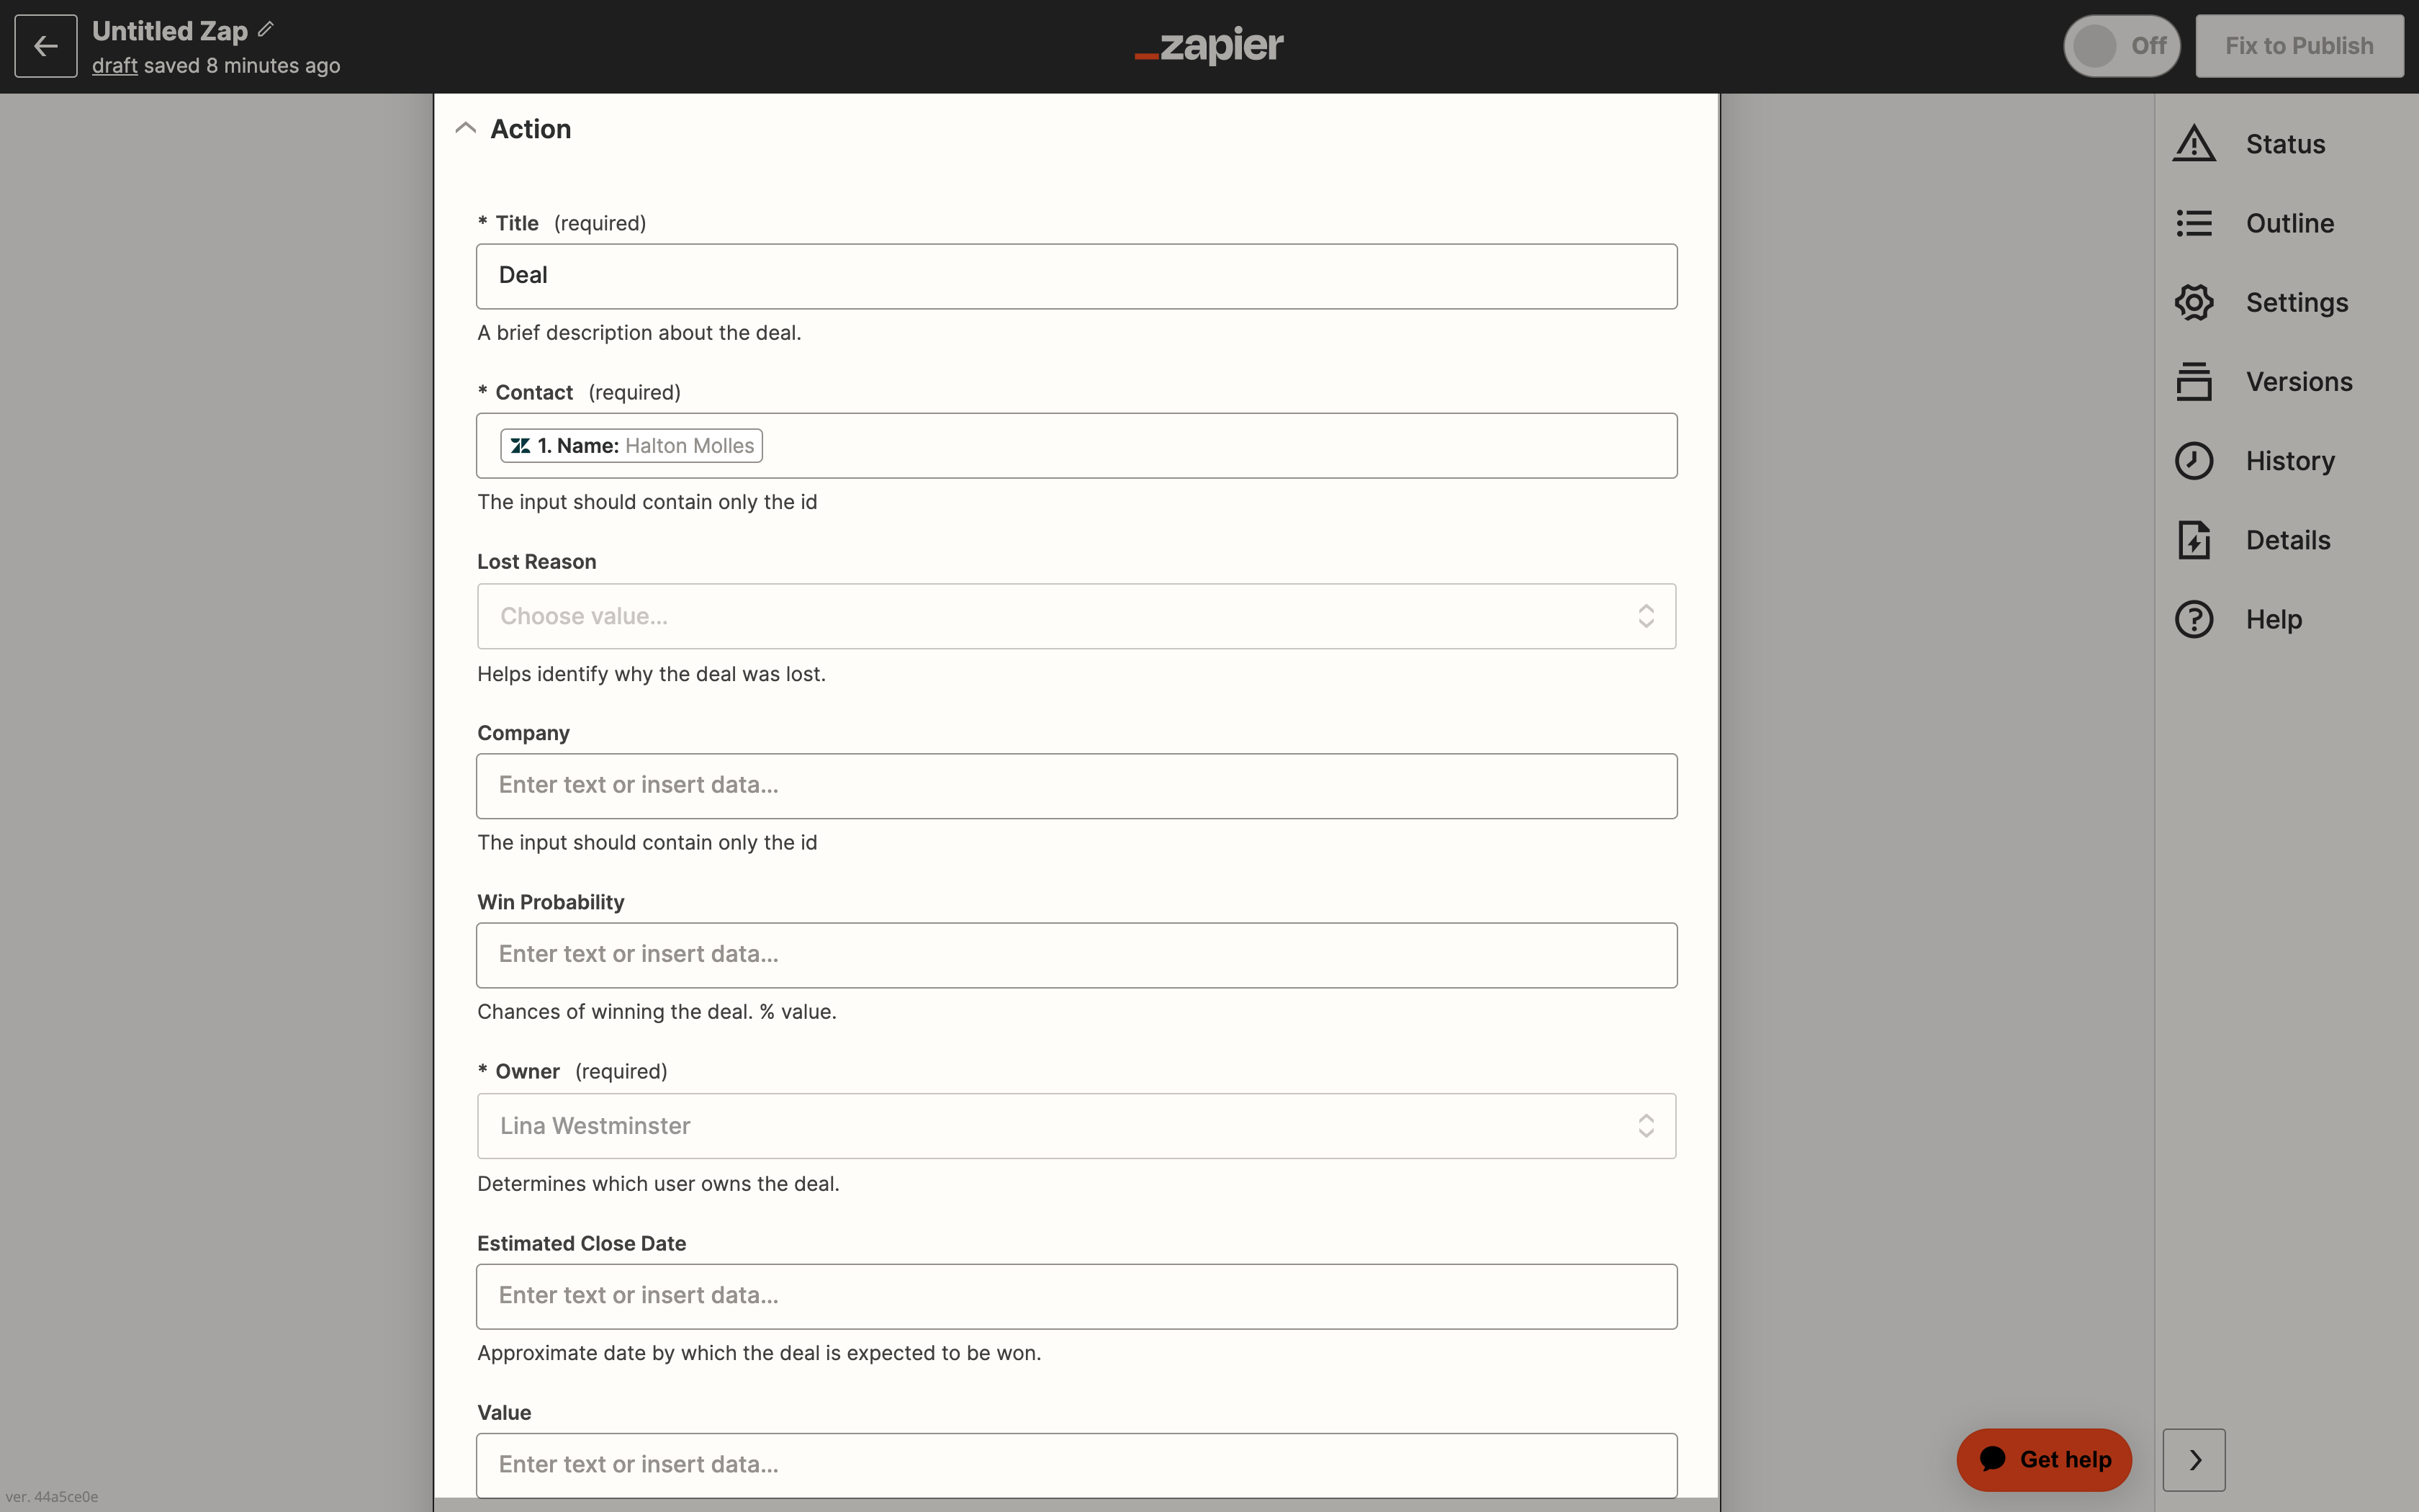
Task: Click the up/down arrows on the Owner field
Action: tap(1645, 1126)
